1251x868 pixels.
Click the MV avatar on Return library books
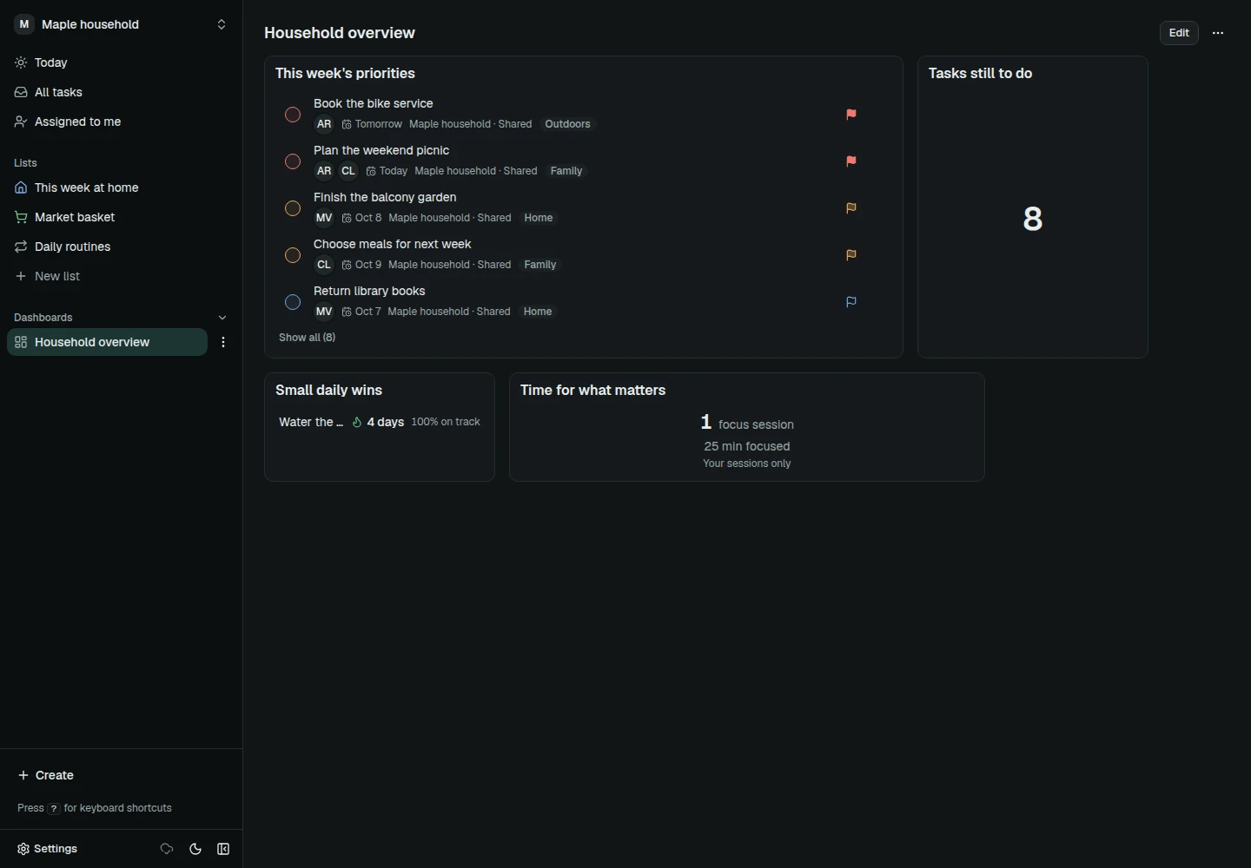coord(324,312)
